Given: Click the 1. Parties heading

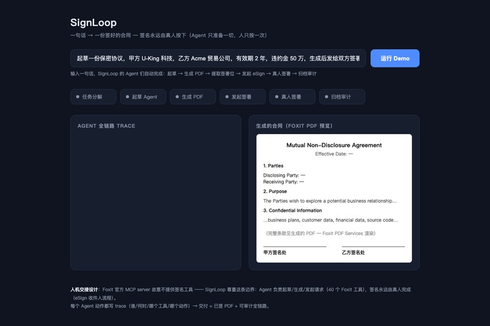Looking at the screenshot, I should click(273, 166).
